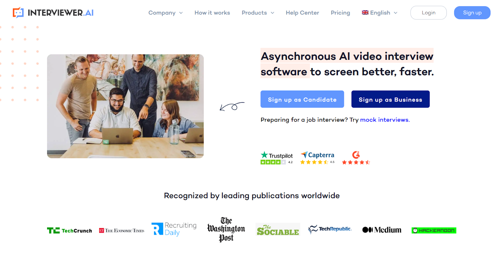The width and height of the screenshot is (502, 275).
Task: Open the Medium publication logo
Action: pyautogui.click(x=382, y=230)
